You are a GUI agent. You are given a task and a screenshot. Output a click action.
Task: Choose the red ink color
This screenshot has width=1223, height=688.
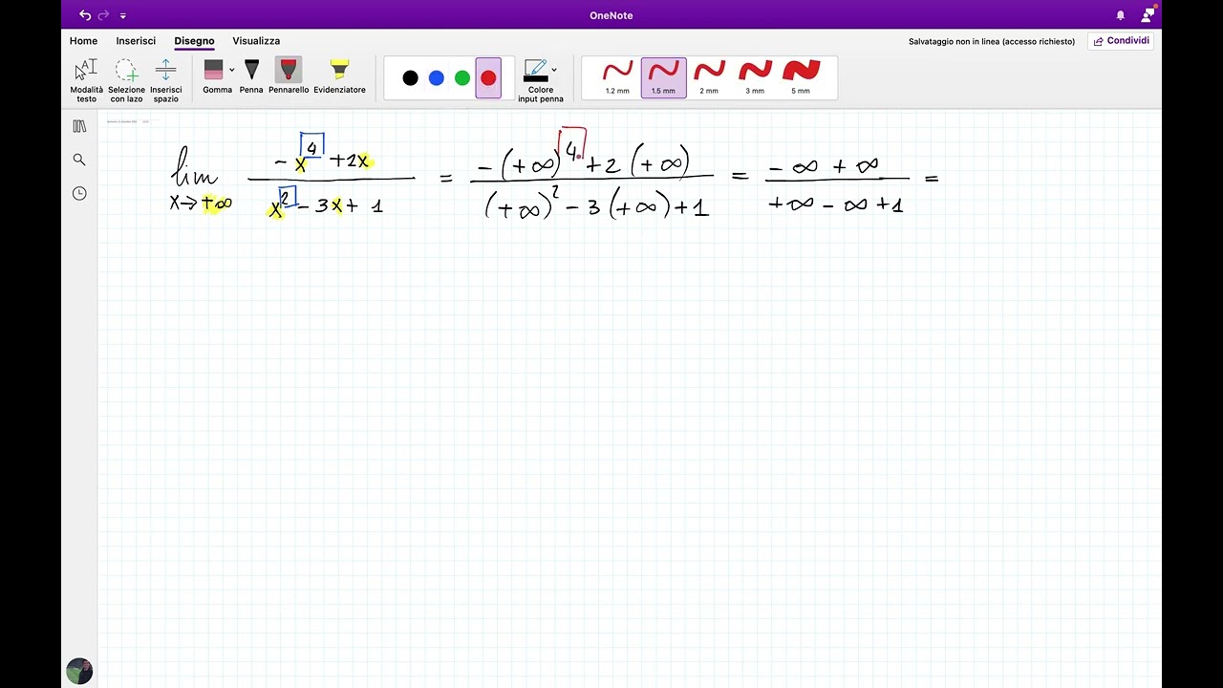[488, 78]
